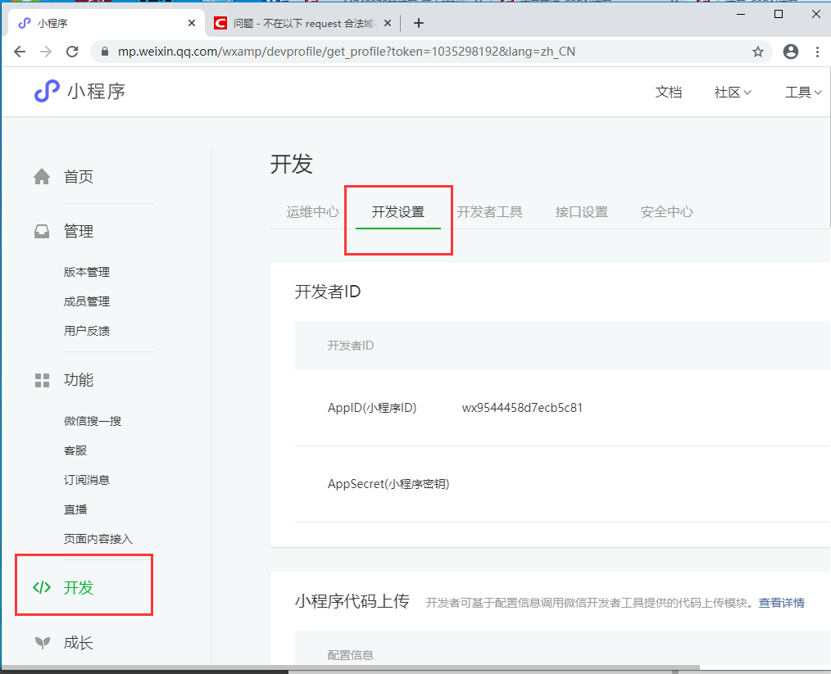Open 成员管理 in sidebar
This screenshot has width=831, height=674.
[87, 302]
